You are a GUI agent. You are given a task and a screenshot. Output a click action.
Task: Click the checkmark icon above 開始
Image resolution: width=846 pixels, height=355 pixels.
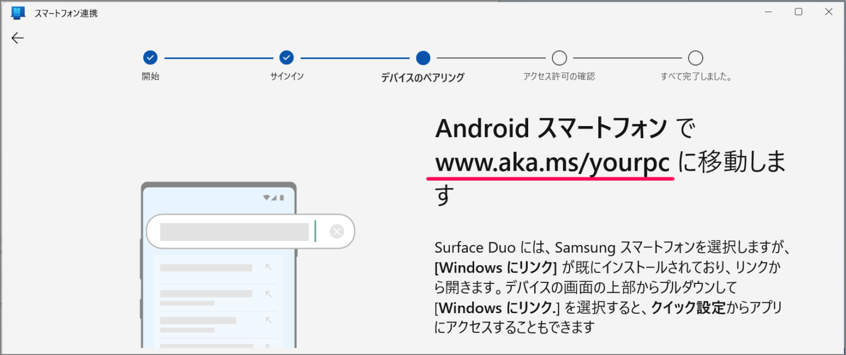150,58
